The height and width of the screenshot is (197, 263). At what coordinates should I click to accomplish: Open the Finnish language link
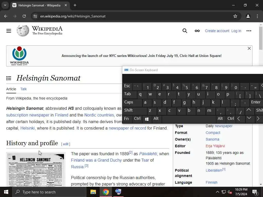coord(211,182)
